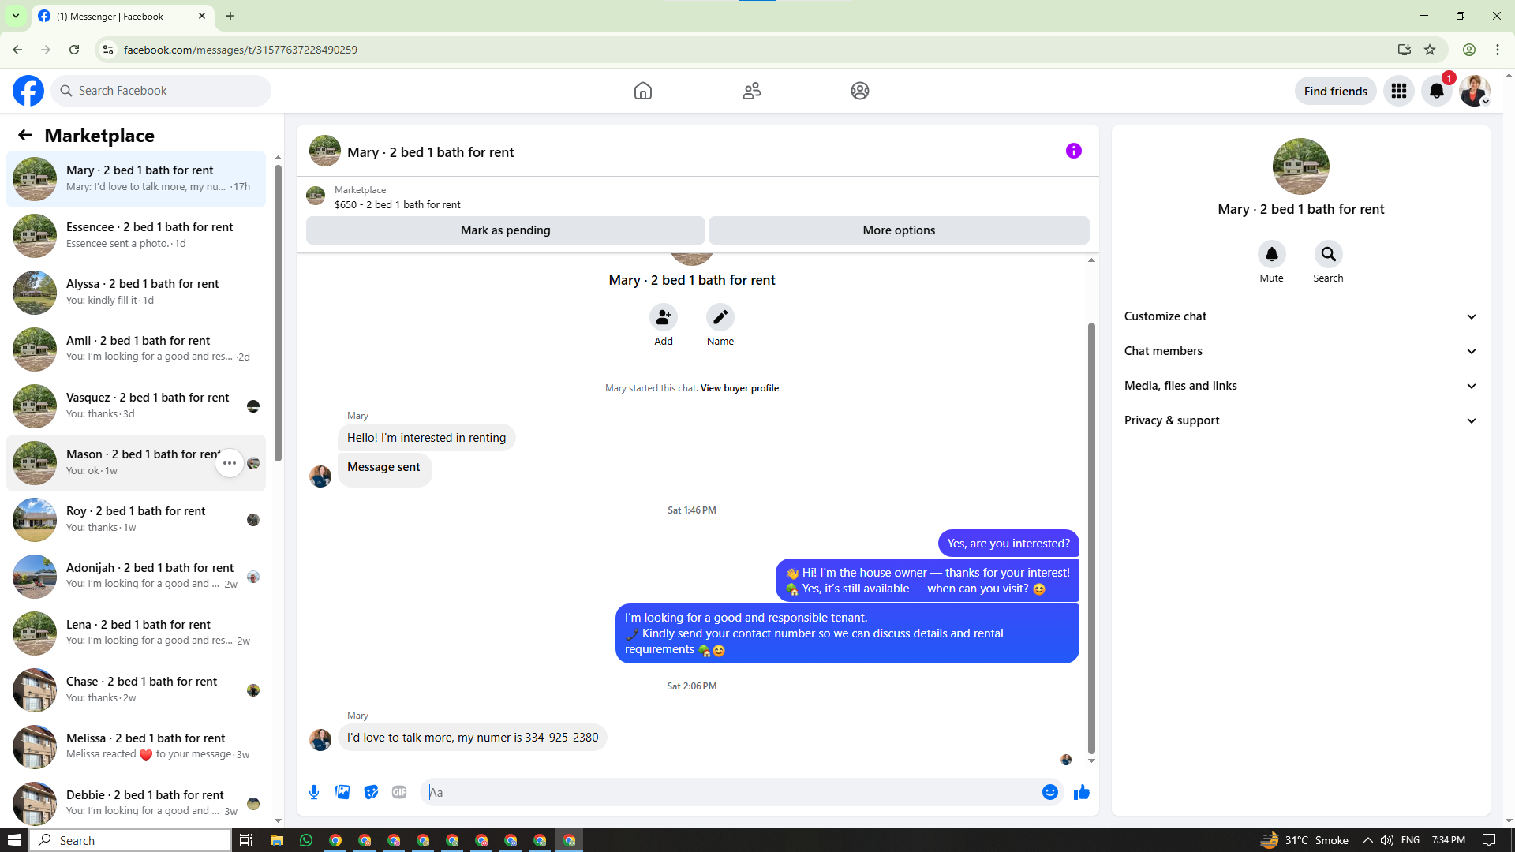Click the attach photo icon
1515x852 pixels.
[342, 792]
